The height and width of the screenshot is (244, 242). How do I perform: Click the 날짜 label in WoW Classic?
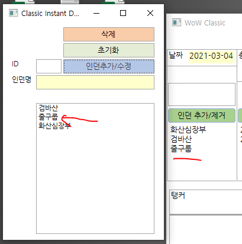[176, 55]
